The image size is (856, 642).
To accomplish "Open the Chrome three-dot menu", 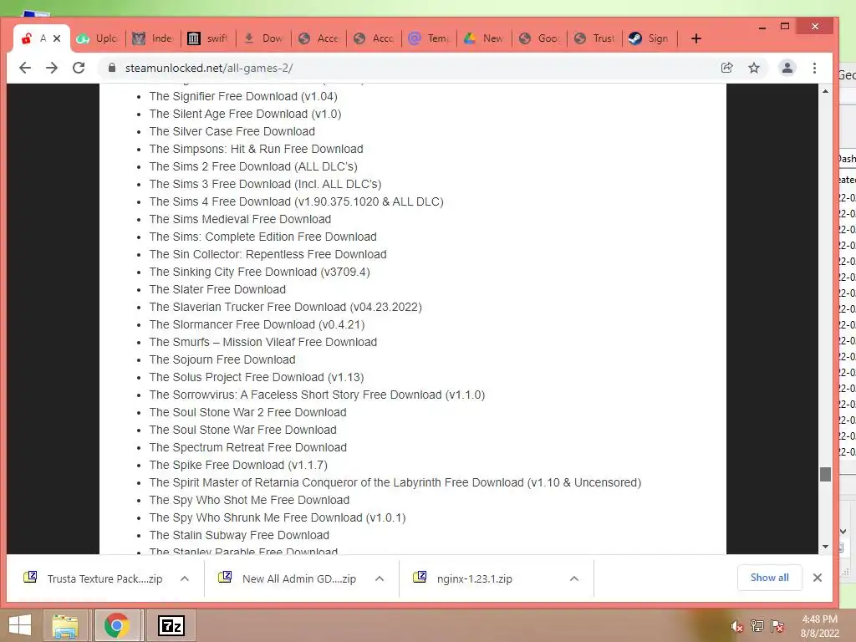I will pos(814,68).
